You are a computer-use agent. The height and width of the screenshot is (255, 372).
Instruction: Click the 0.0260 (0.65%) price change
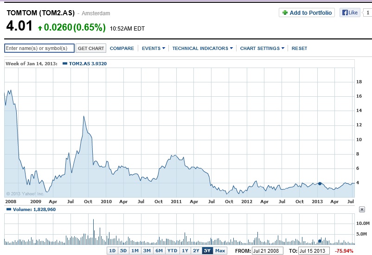pyautogui.click(x=75, y=27)
